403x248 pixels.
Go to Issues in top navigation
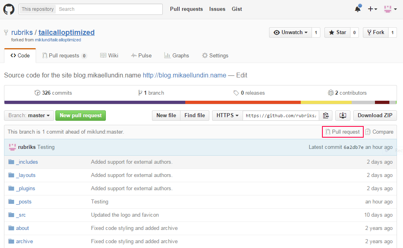point(217,9)
